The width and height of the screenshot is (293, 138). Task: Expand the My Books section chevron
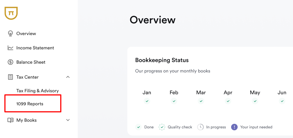point(68,120)
